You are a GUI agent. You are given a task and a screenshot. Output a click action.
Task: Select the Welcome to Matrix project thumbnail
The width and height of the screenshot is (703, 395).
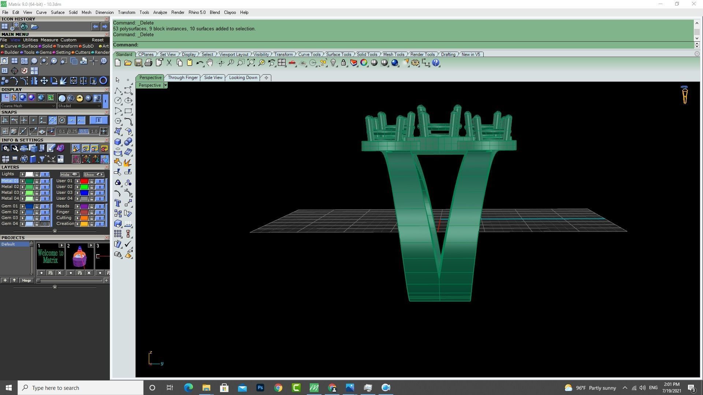click(51, 256)
